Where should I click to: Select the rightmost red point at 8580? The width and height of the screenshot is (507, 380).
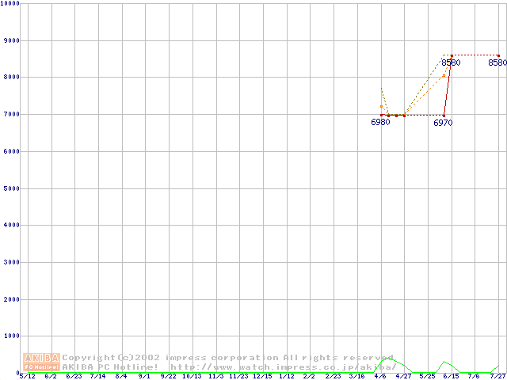498,55
